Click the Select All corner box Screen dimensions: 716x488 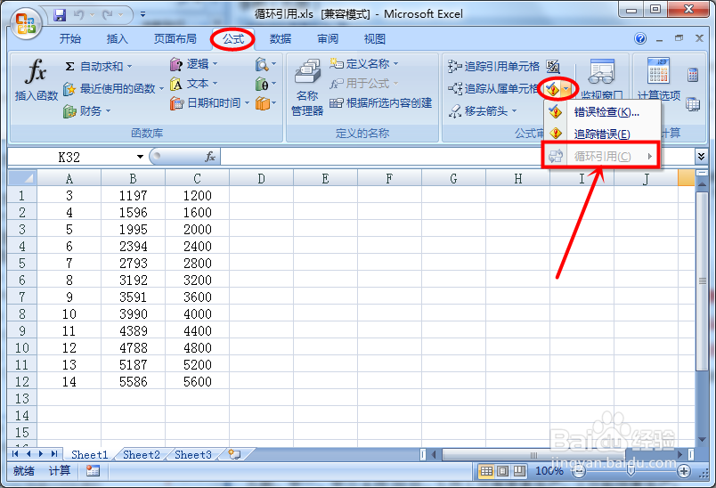22,178
